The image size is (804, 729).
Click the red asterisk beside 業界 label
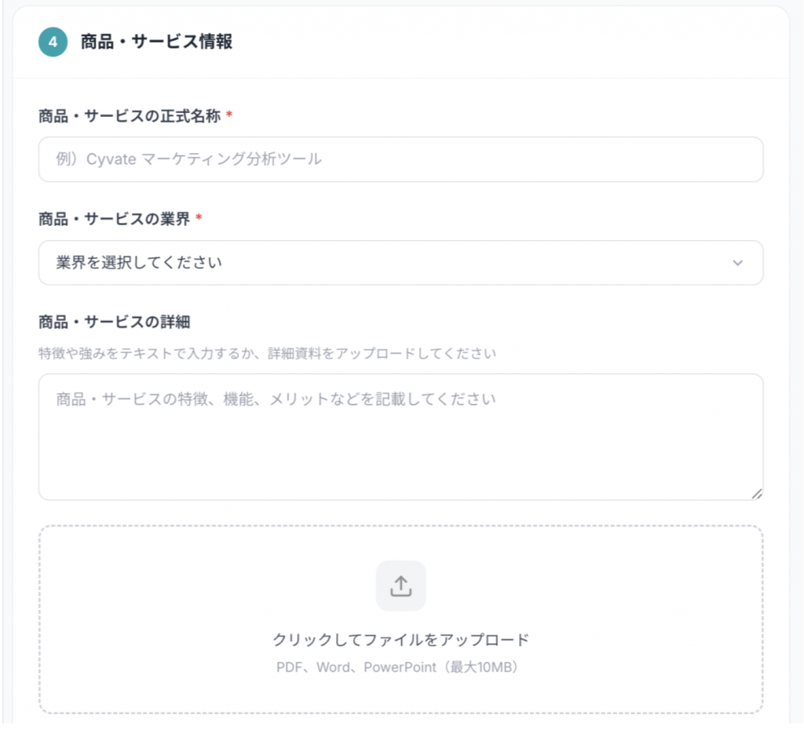coord(199,219)
